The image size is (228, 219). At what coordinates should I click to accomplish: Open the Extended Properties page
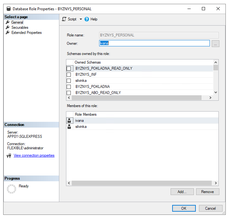[26, 33]
